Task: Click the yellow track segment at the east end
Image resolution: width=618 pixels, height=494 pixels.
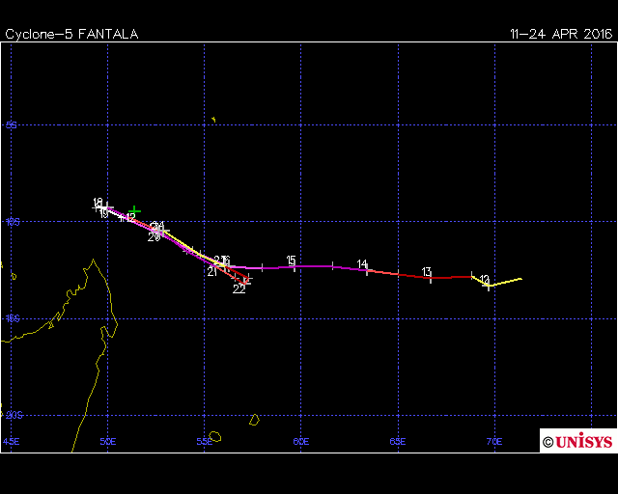Action: click(x=506, y=282)
